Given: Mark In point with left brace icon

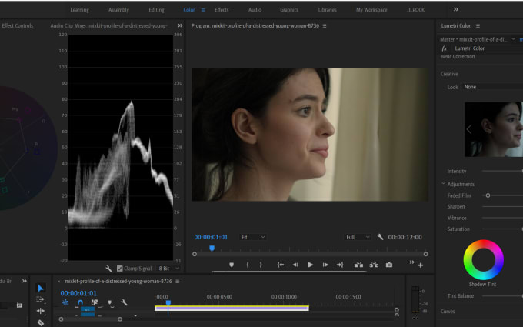Looking at the screenshot, I should pos(247,265).
